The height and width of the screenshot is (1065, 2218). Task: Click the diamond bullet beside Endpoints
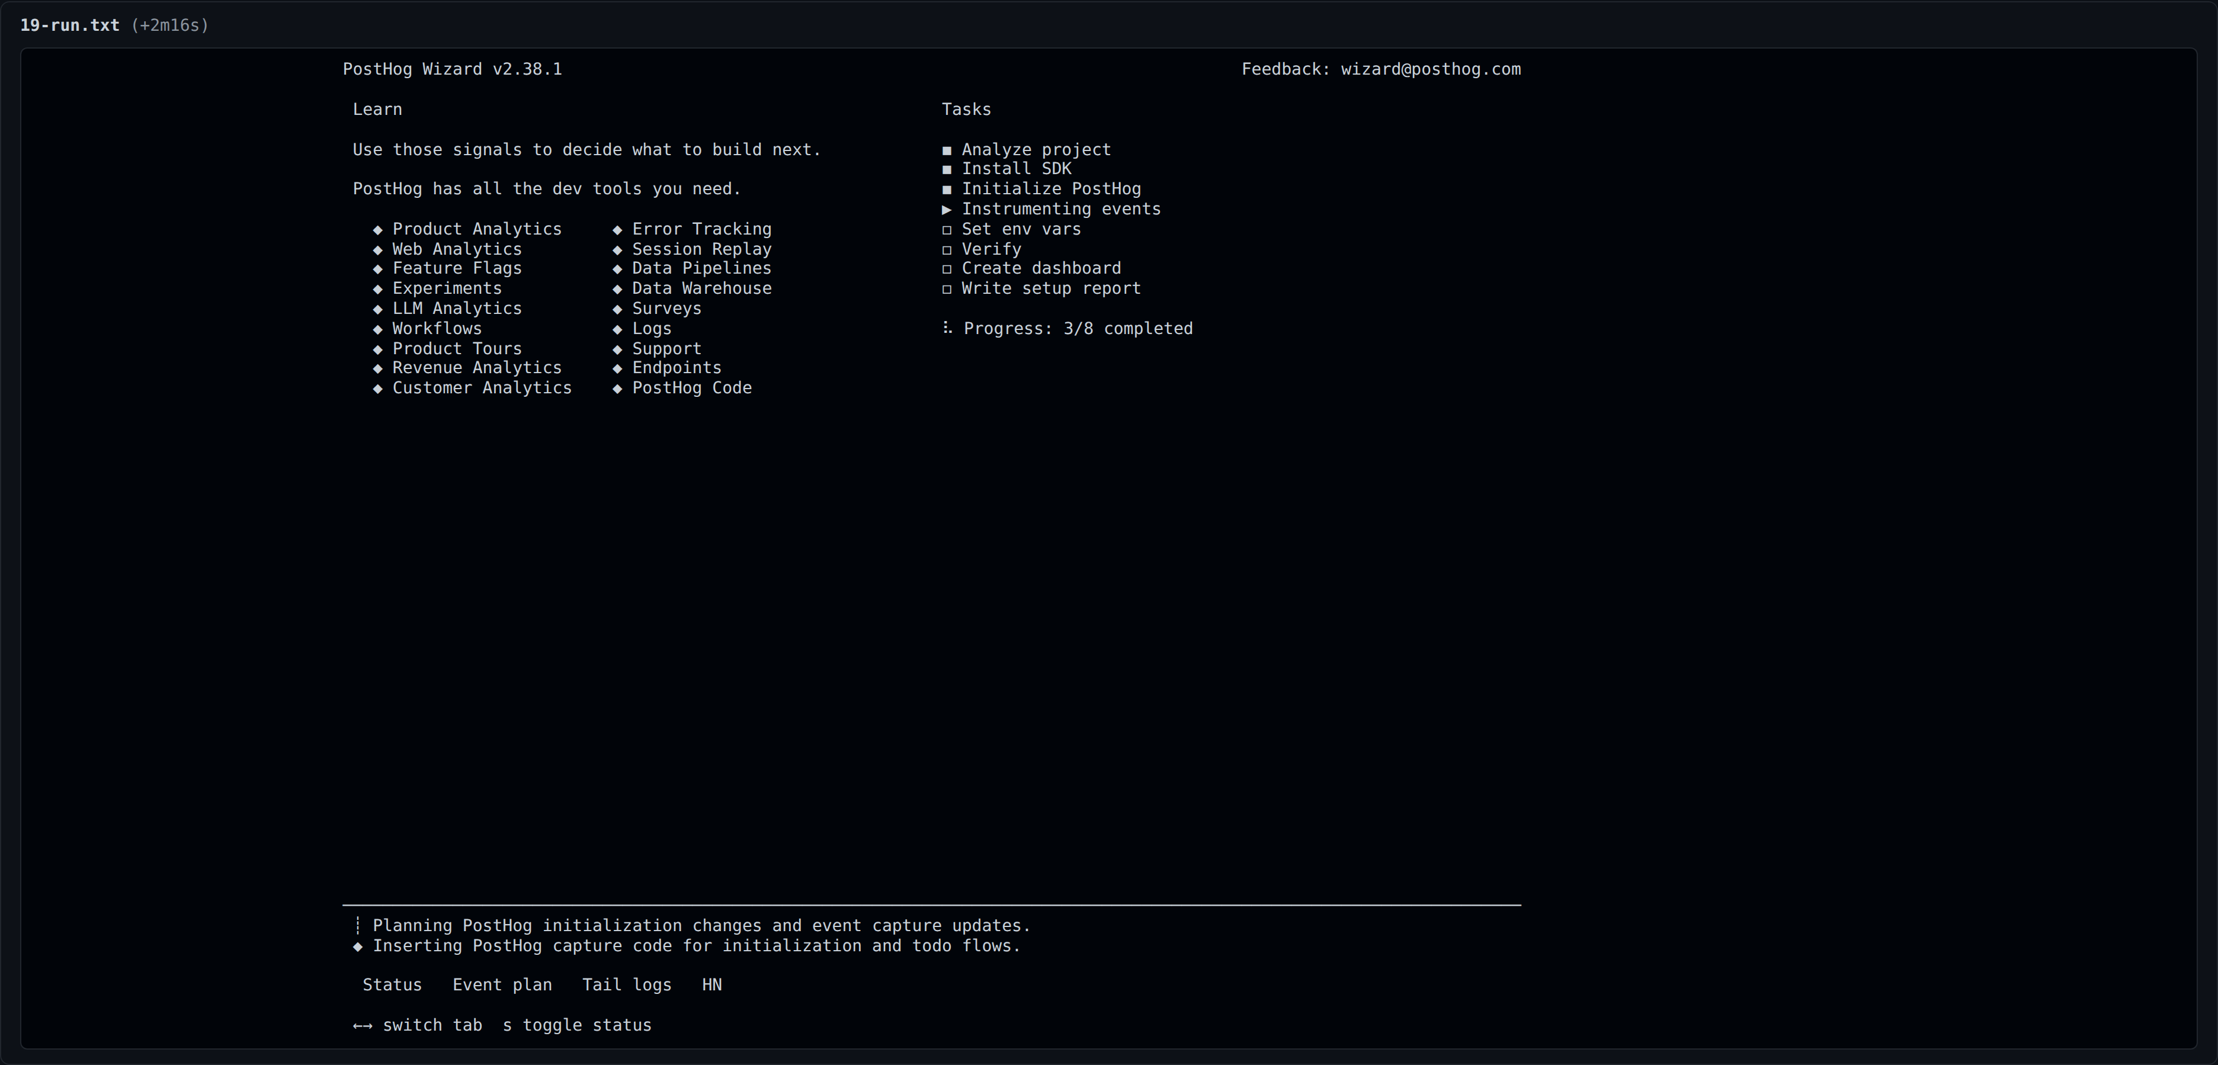point(617,368)
